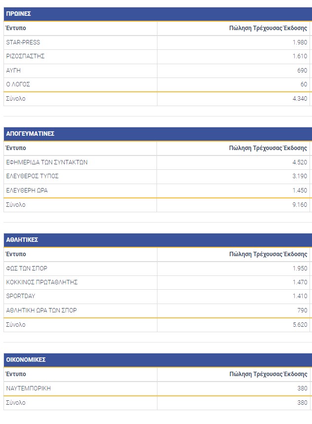The width and height of the screenshot is (312, 424).
Task: Click the ΠΡΩΙΝΕΣ section header
Action: pos(19,14)
